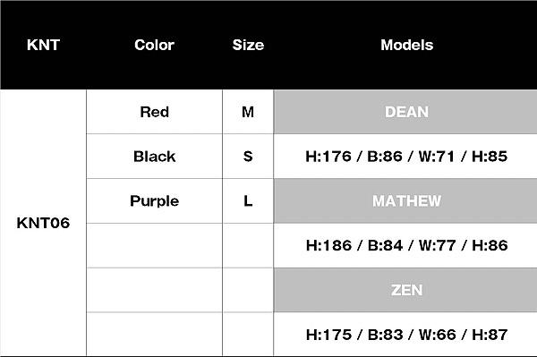
Task: Click Mathew's measurements H:186 row
Action: click(405, 245)
